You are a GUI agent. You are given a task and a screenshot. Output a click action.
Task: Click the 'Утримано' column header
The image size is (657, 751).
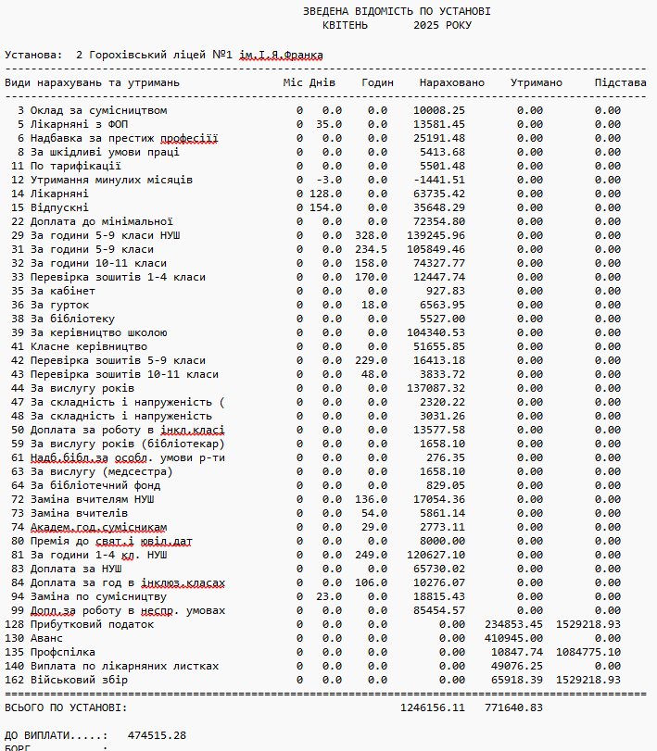536,83
